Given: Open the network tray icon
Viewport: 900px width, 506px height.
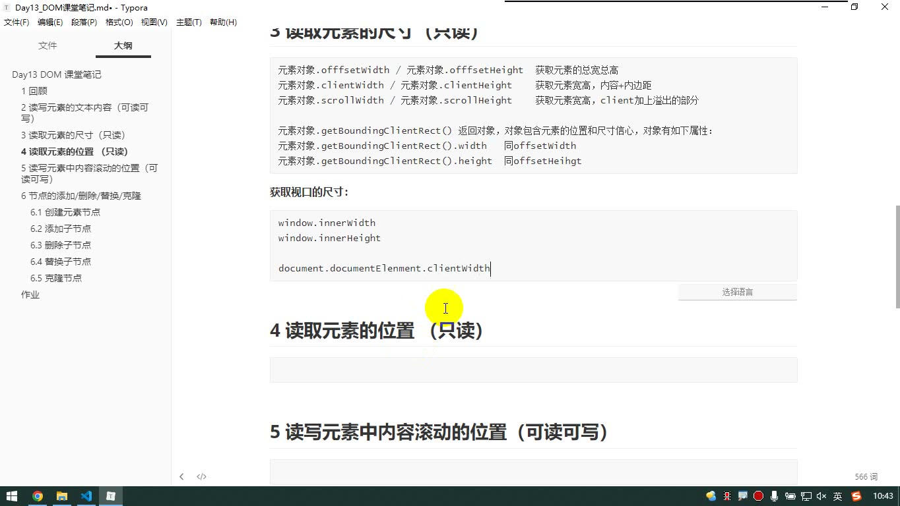Looking at the screenshot, I should point(806,496).
